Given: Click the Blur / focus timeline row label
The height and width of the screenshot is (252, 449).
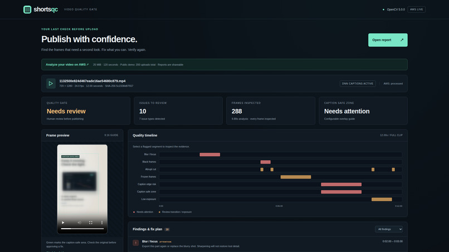Looking at the screenshot, I should click(150, 155).
